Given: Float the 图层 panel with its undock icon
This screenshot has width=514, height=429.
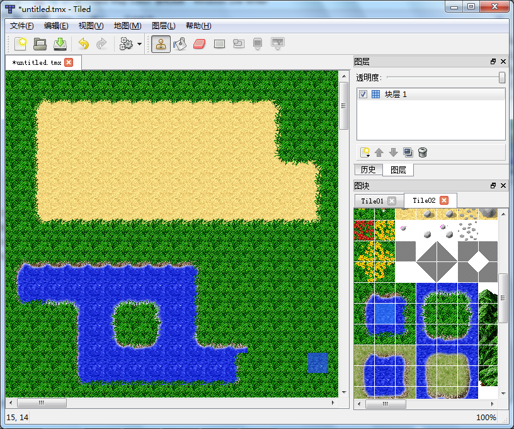Looking at the screenshot, I should click(x=493, y=62).
